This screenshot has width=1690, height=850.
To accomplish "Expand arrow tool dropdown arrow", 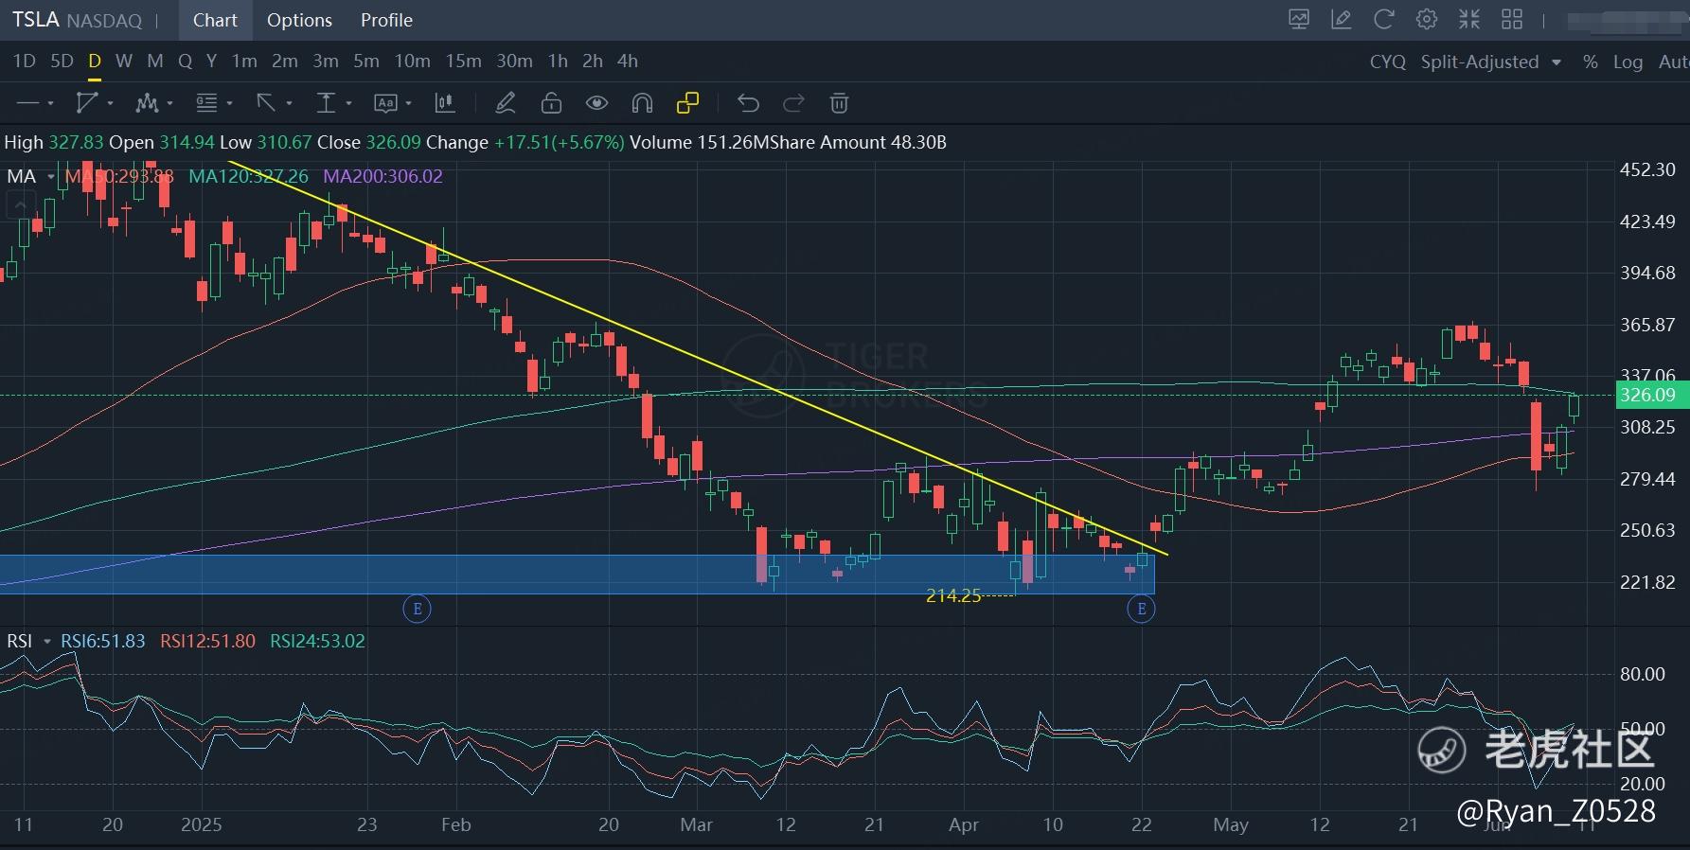I will click(x=290, y=103).
